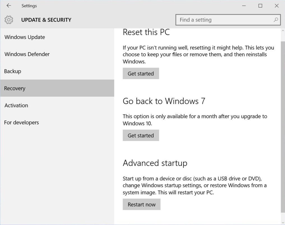Click the UPDATE & SECURITY header title

coord(46,20)
